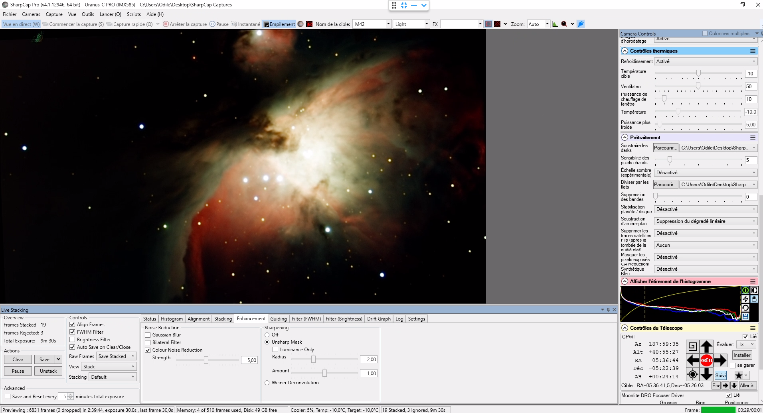Open the Raw Frames Save Stacked dropdown
This screenshot has height=413, width=763.
coord(117,356)
